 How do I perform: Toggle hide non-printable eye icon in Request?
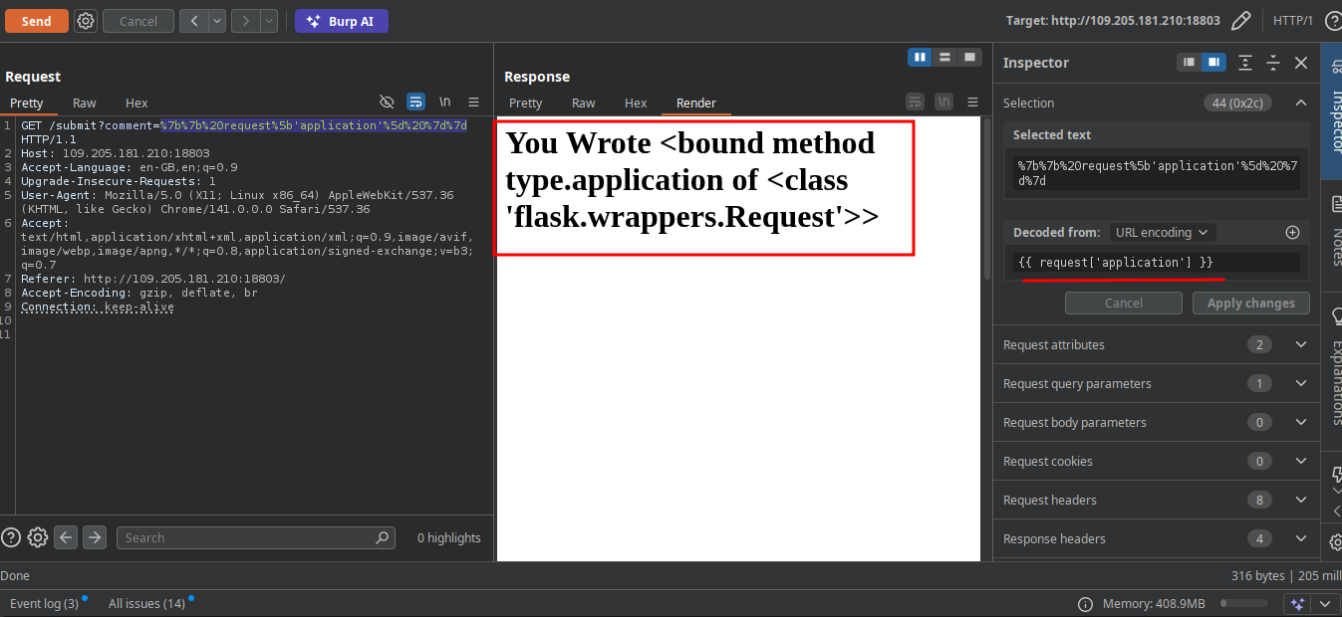(388, 102)
